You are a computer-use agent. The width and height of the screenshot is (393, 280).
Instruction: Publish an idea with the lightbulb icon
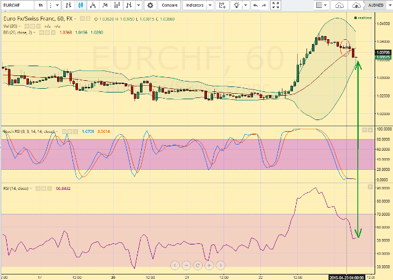tap(236, 5)
